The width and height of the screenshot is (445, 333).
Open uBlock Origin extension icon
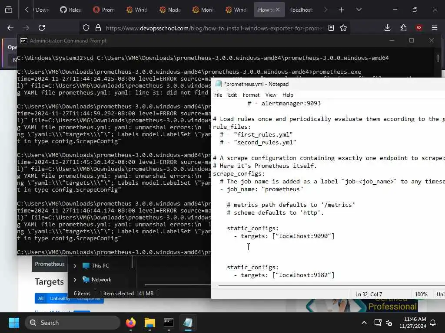pyautogui.click(x=419, y=28)
